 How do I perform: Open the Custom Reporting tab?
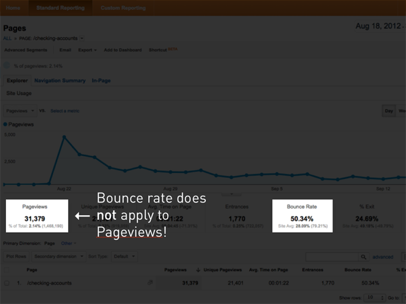point(123,8)
